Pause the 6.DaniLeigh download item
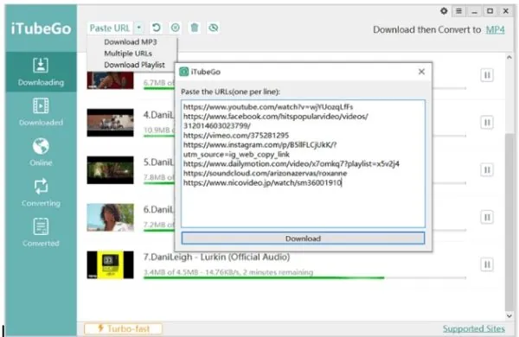 point(487,217)
